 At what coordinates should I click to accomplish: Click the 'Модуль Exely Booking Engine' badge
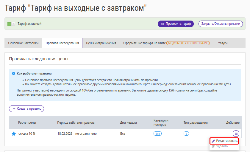[188, 43]
